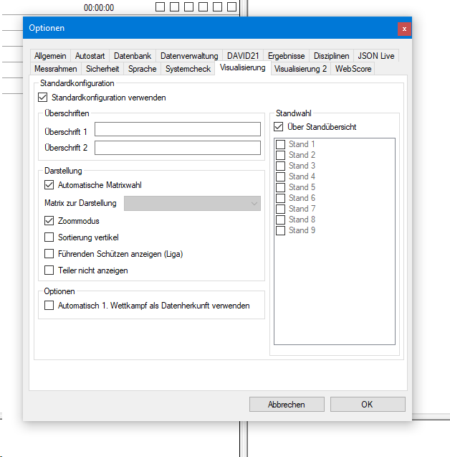Uncheck Standardkonfiguration verwenden checkbox

(x=43, y=97)
